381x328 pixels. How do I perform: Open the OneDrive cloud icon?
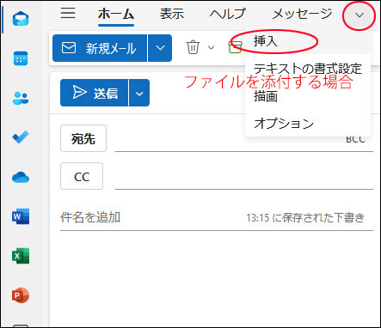coord(21,177)
